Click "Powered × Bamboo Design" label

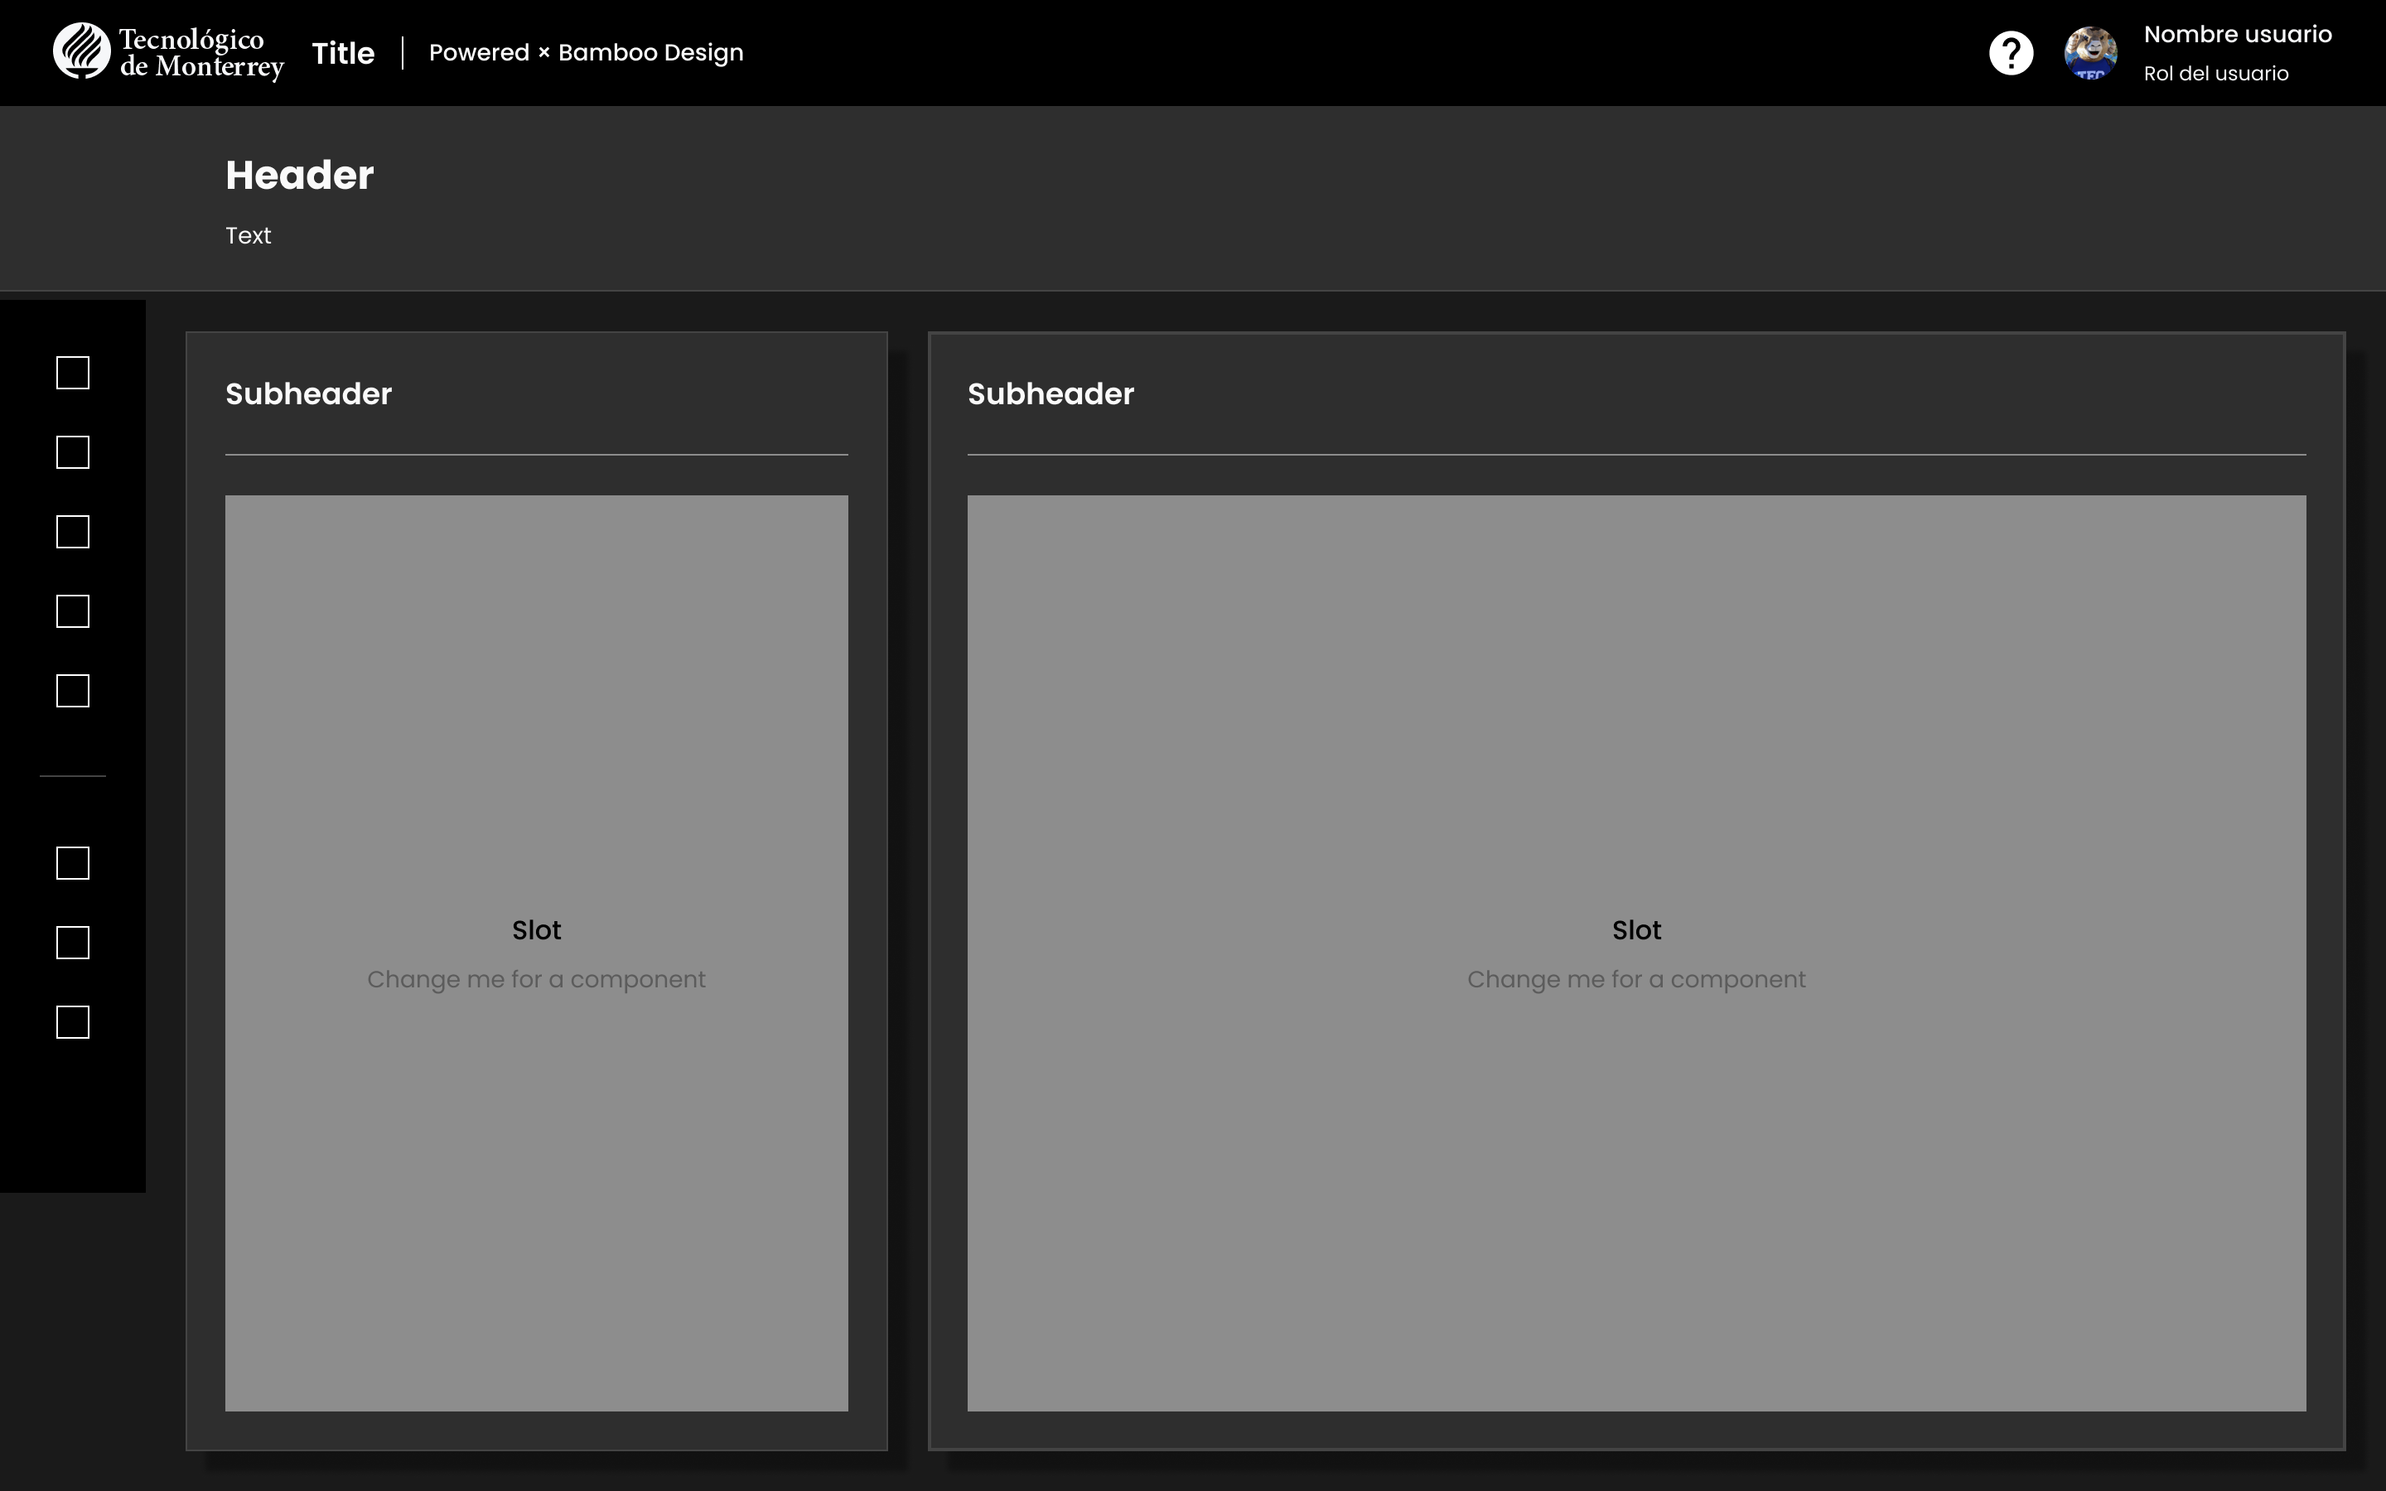[587, 53]
